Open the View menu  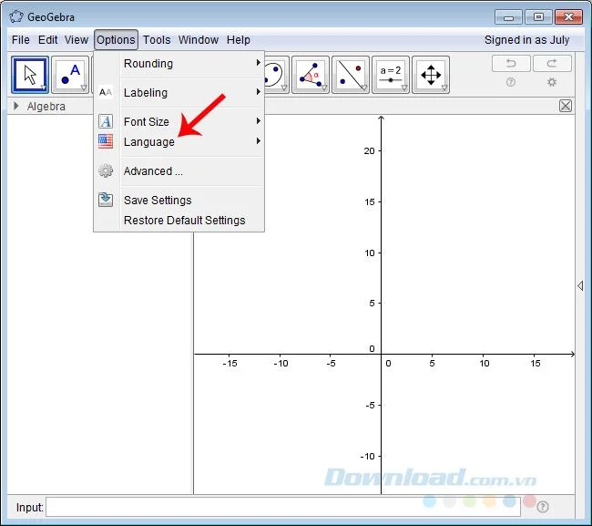[x=77, y=40]
